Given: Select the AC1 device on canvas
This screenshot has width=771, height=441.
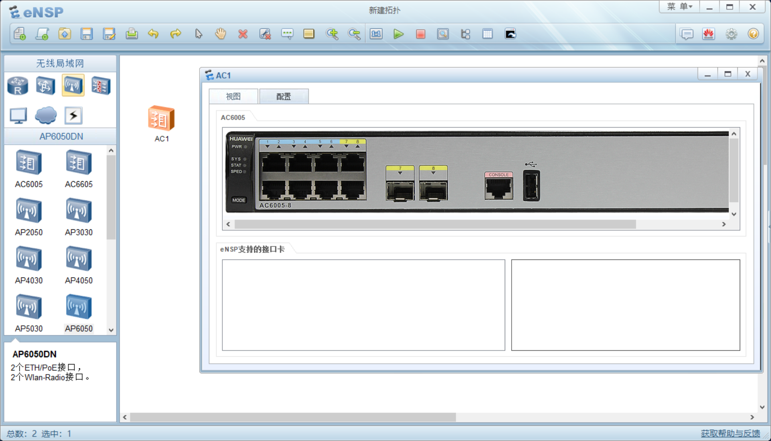Looking at the screenshot, I should [x=161, y=119].
